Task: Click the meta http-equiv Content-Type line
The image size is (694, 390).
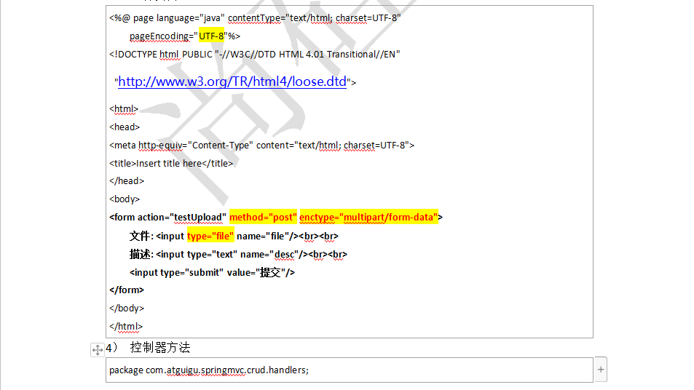Action: click(x=261, y=145)
